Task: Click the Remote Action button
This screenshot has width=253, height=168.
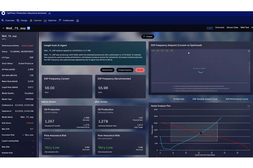Action: [x=107, y=70]
